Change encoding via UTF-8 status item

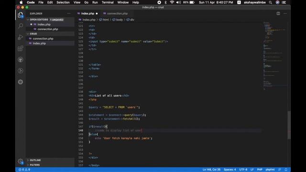[243, 170]
